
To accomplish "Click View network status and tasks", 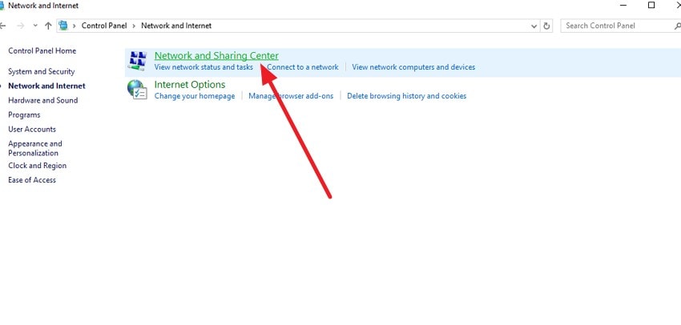I will (x=203, y=67).
